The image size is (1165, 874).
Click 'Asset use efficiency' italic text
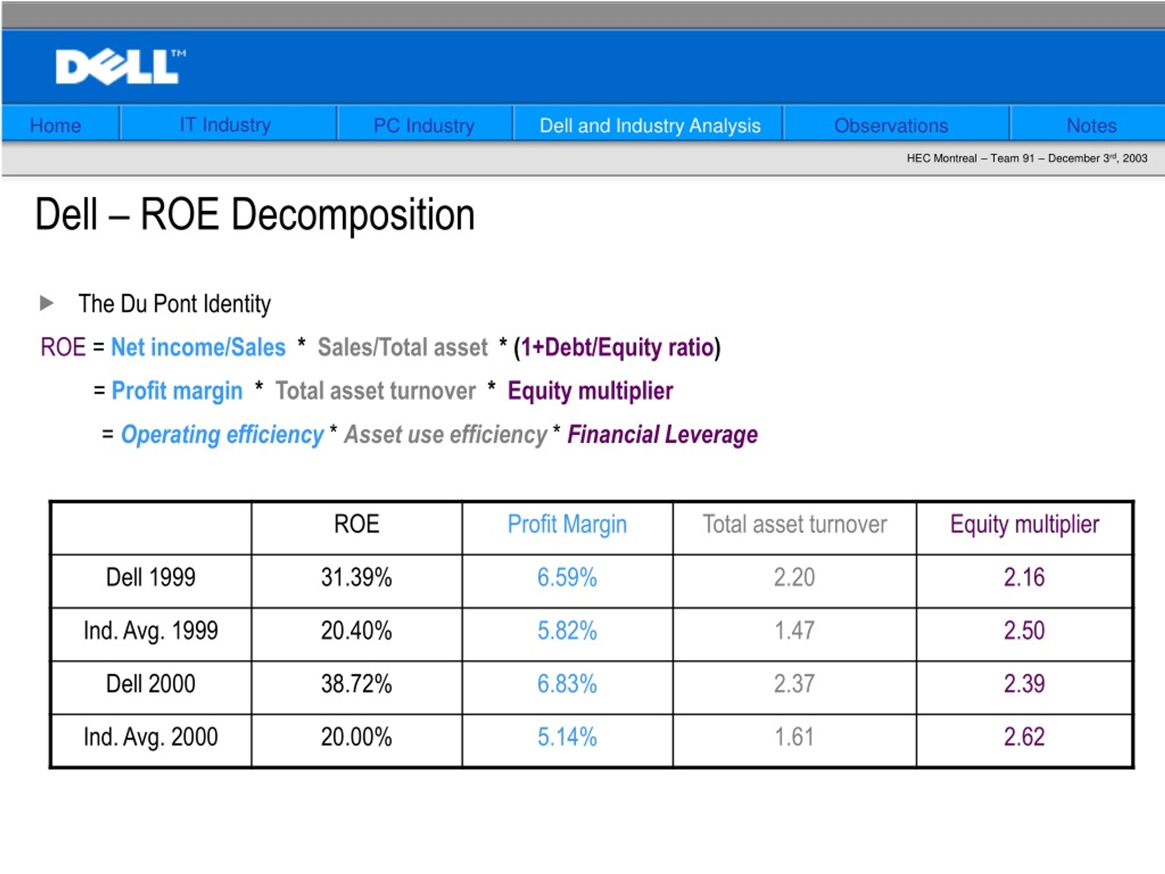[x=446, y=435]
